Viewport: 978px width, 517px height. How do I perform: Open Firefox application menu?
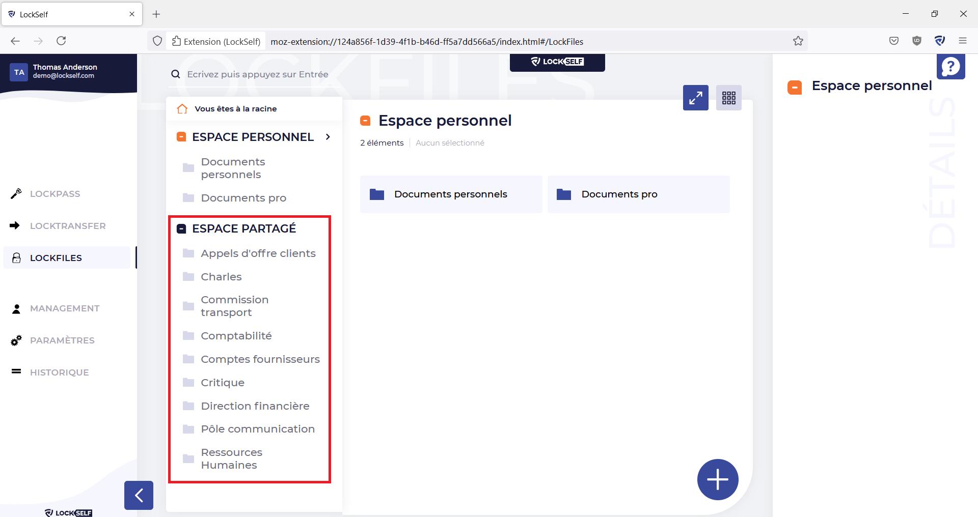tap(963, 41)
